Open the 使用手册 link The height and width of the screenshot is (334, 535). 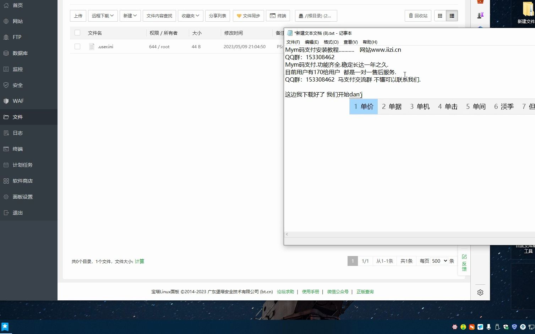pyautogui.click(x=311, y=292)
